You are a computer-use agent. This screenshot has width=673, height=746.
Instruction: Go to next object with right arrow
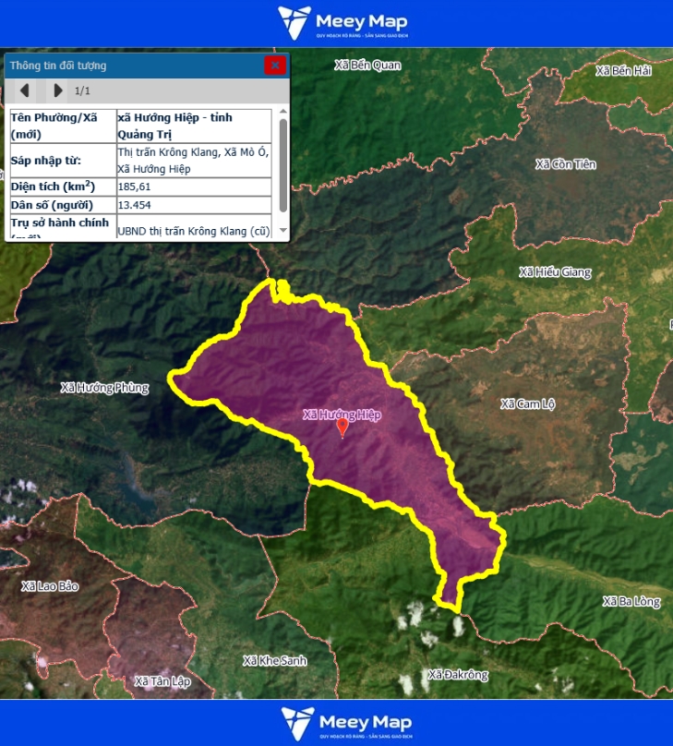(x=58, y=90)
